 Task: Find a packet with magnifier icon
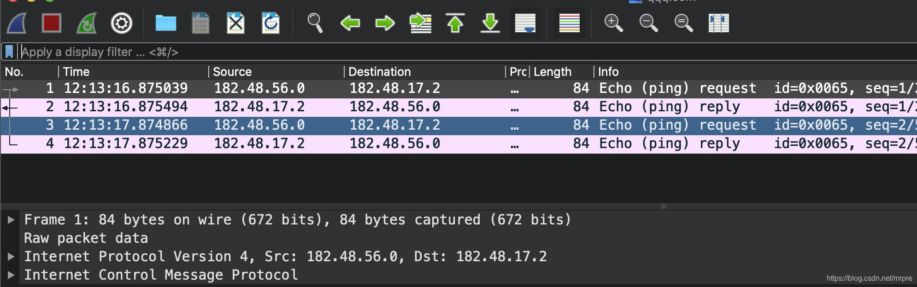pyautogui.click(x=315, y=23)
